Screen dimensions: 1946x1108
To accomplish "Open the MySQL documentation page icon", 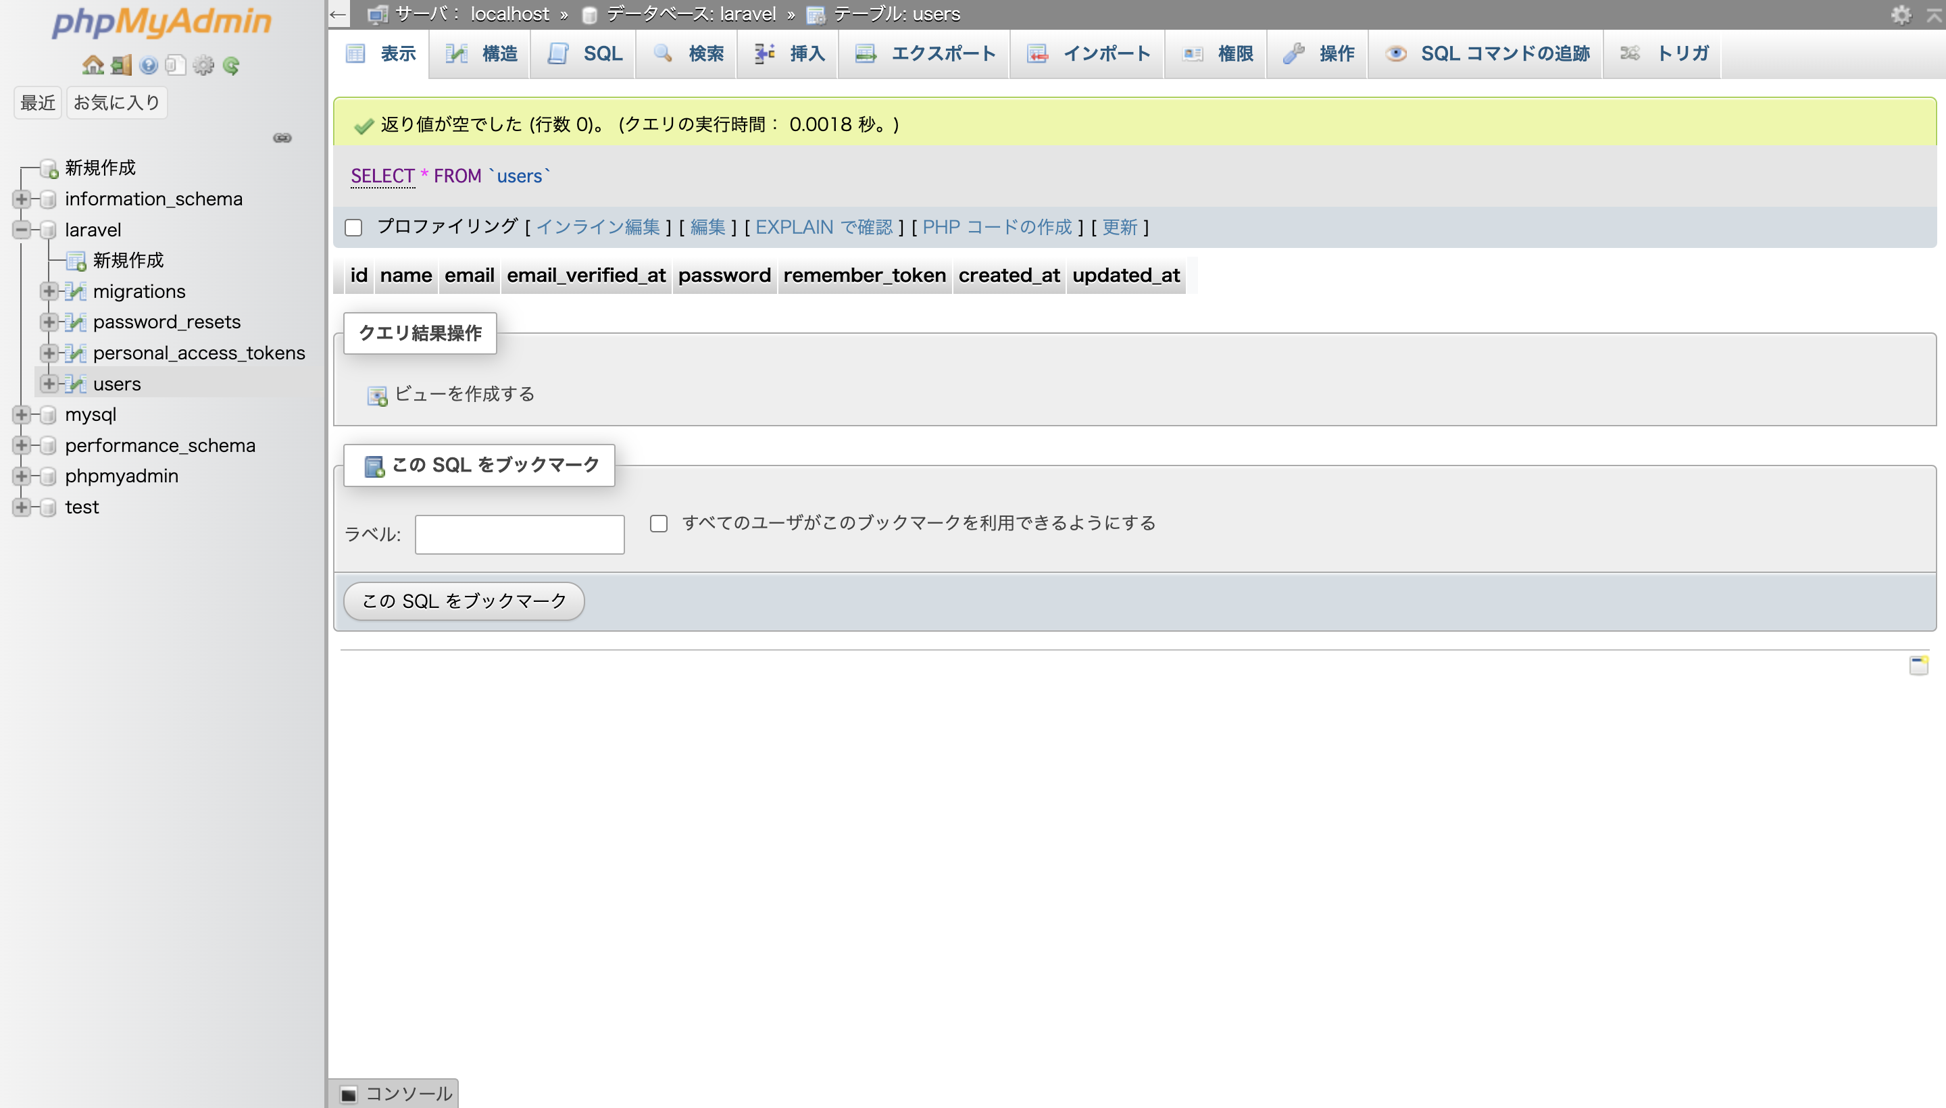I will (x=176, y=66).
